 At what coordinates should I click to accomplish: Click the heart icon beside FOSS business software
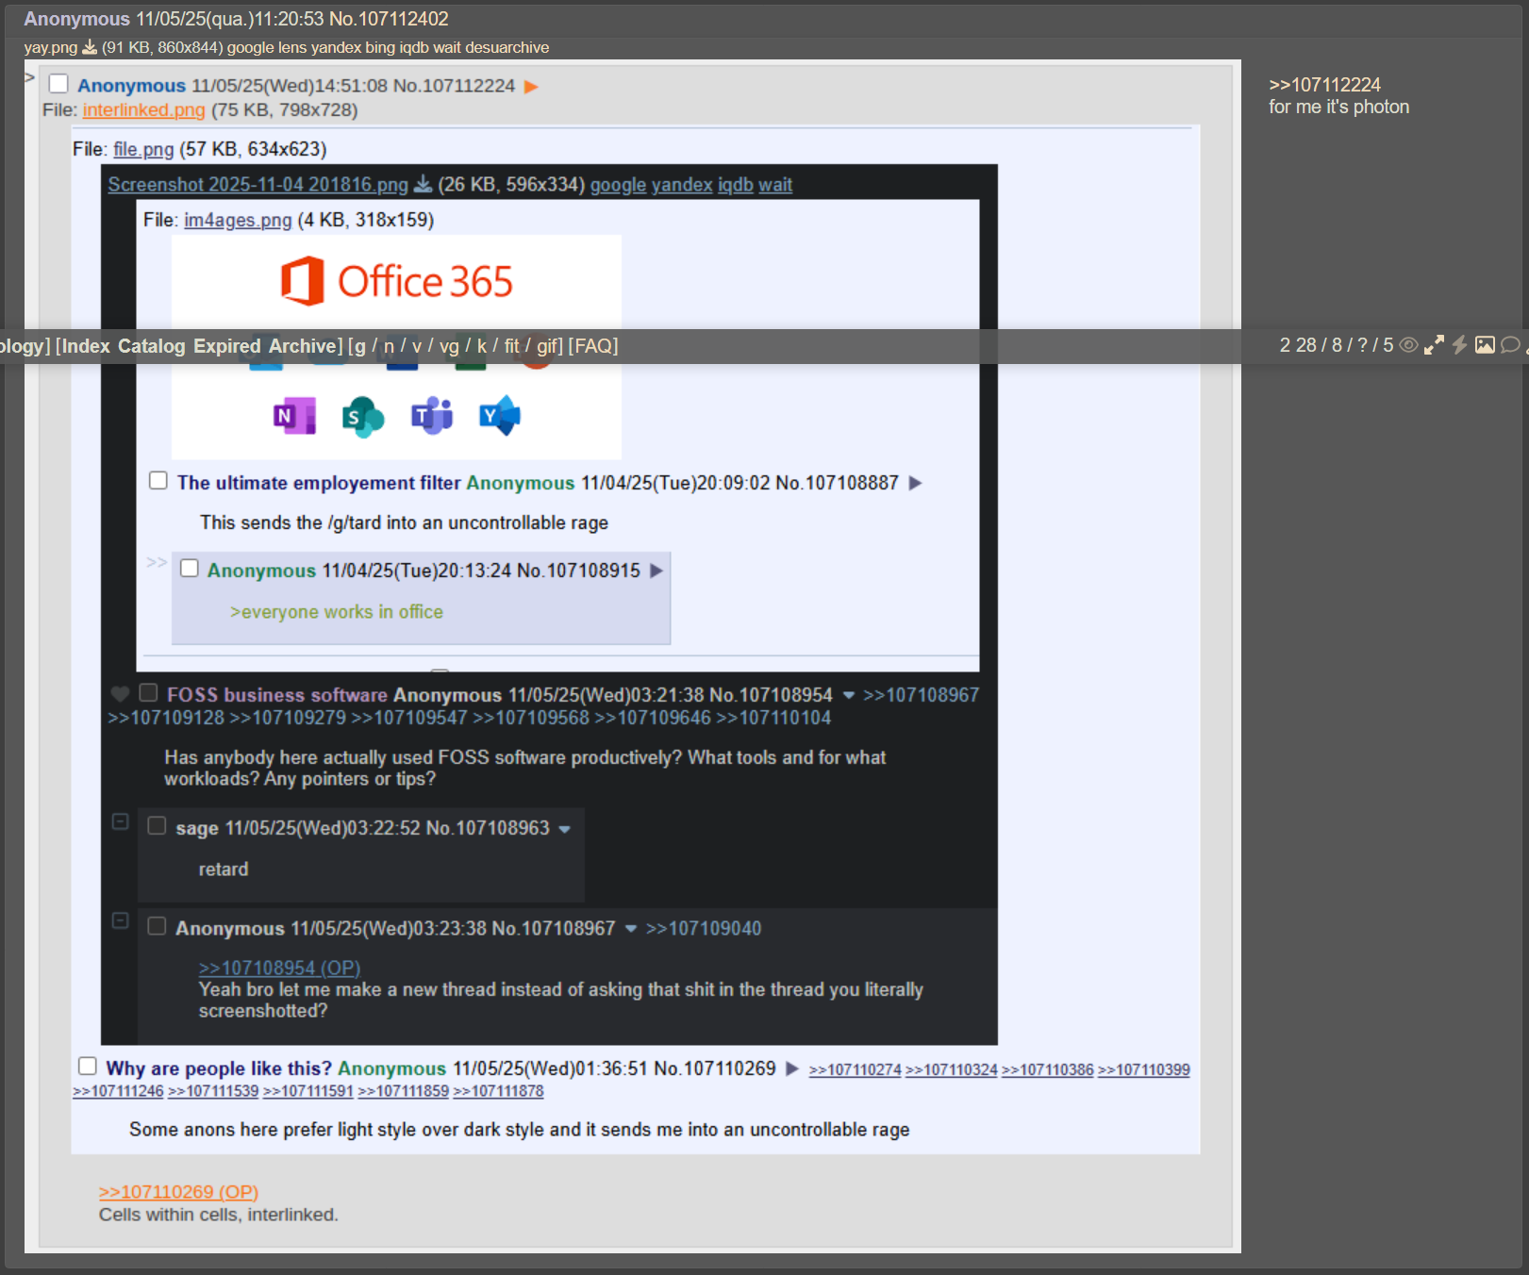pyautogui.click(x=120, y=695)
